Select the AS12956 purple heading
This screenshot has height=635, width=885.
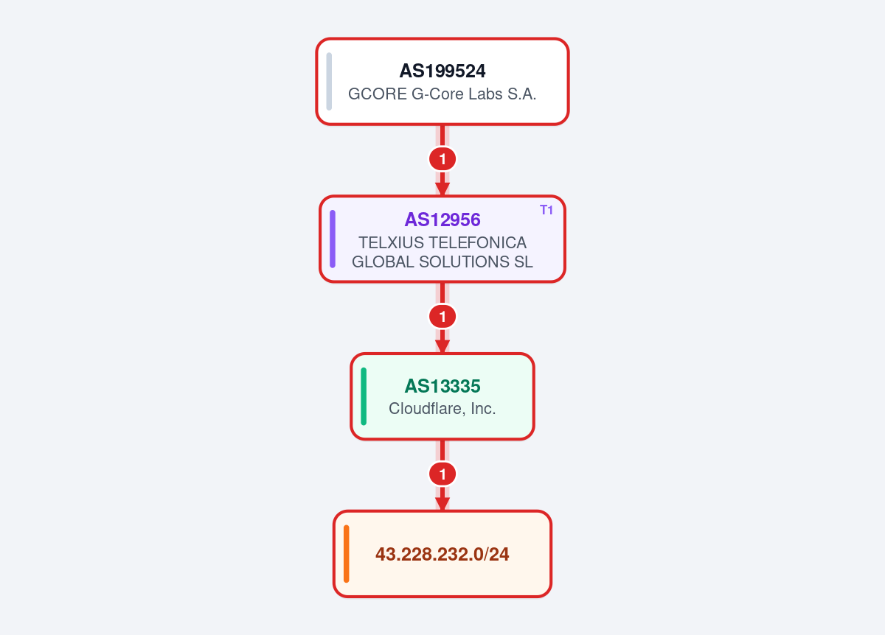(442, 220)
